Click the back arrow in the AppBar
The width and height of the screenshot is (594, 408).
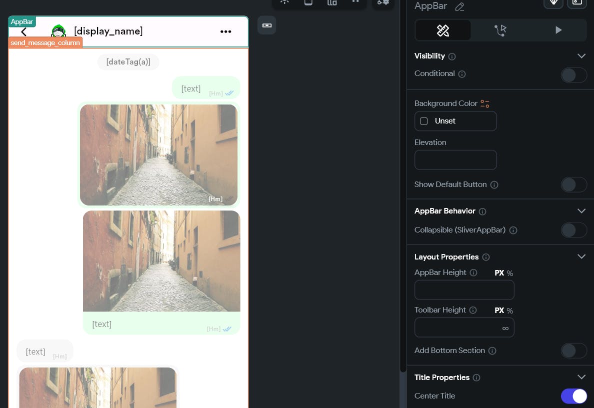point(24,32)
